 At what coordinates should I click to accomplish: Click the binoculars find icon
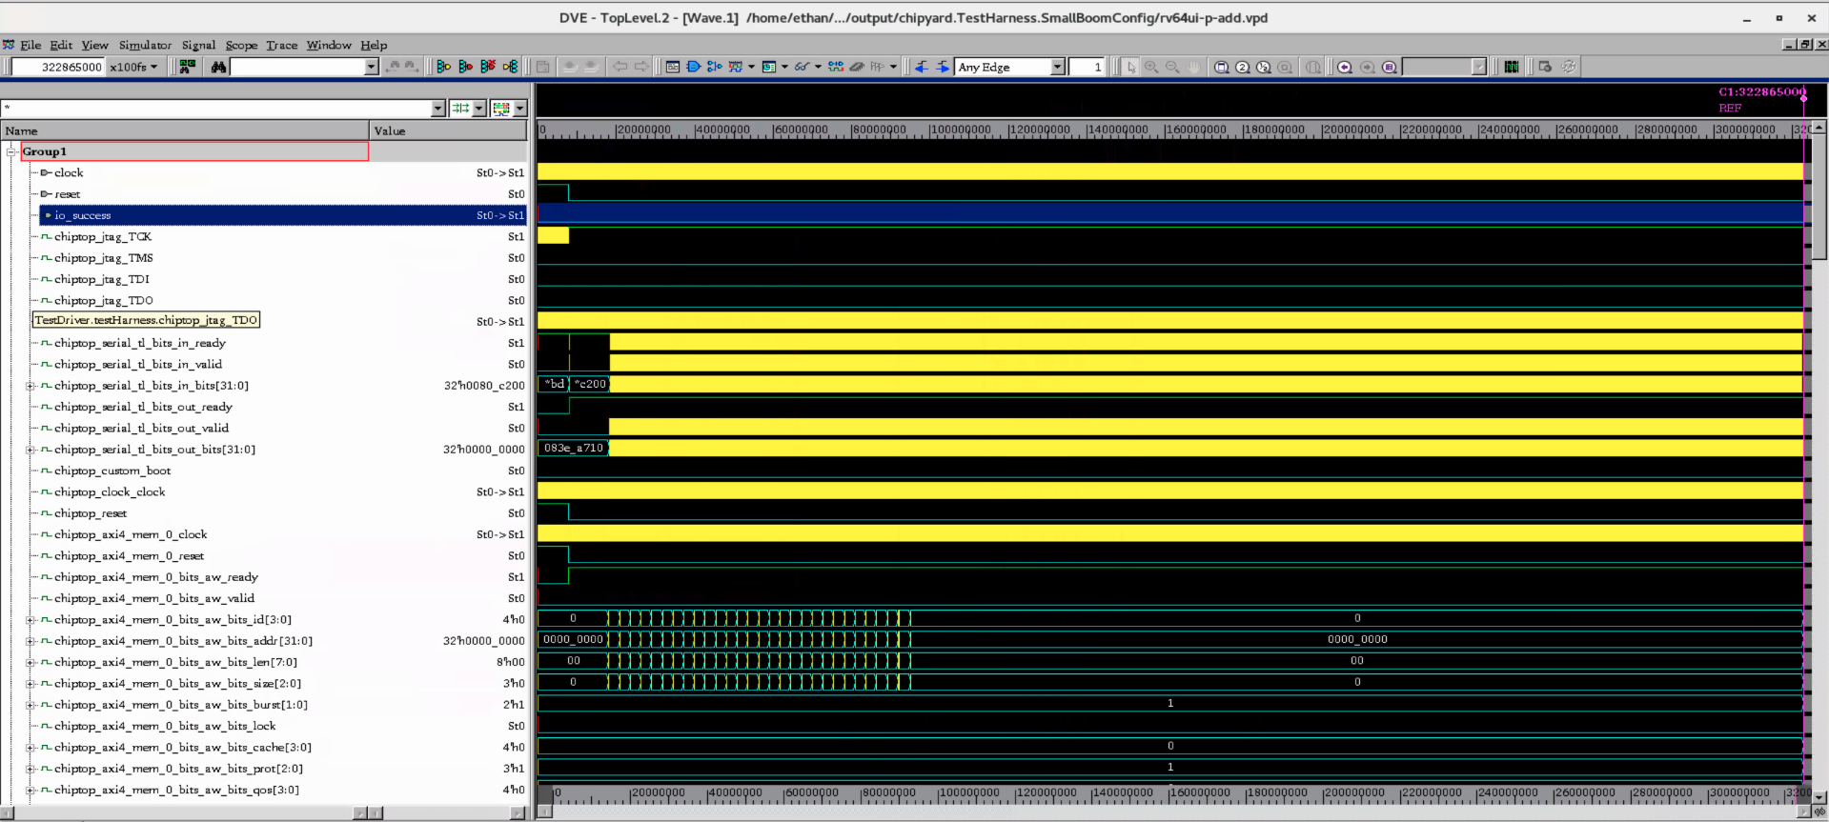[x=218, y=67]
